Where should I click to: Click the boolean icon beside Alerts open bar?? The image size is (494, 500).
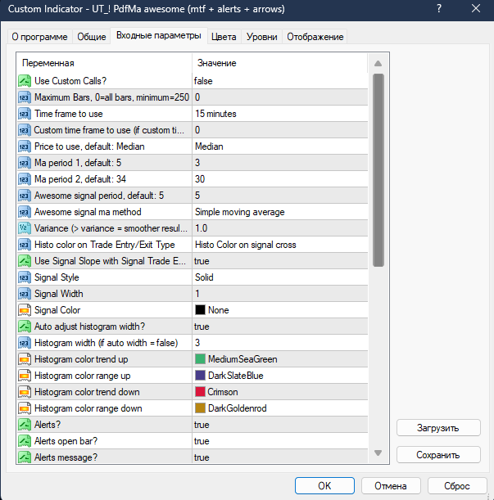click(x=25, y=441)
